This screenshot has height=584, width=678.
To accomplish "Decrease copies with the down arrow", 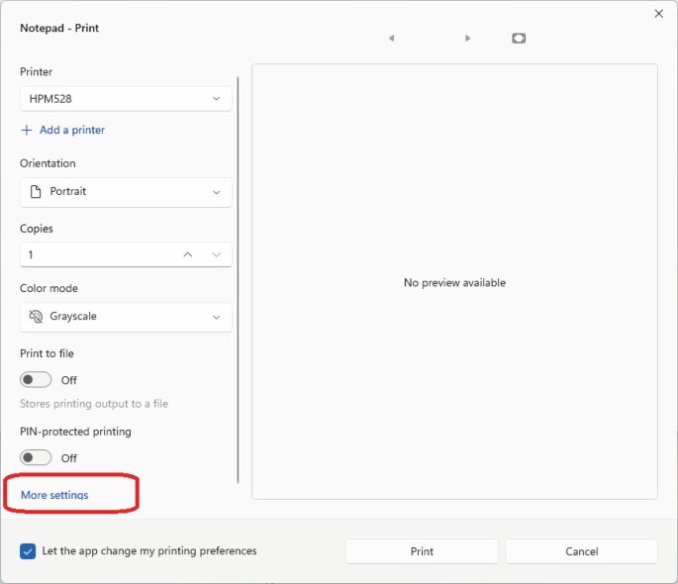I will (217, 255).
